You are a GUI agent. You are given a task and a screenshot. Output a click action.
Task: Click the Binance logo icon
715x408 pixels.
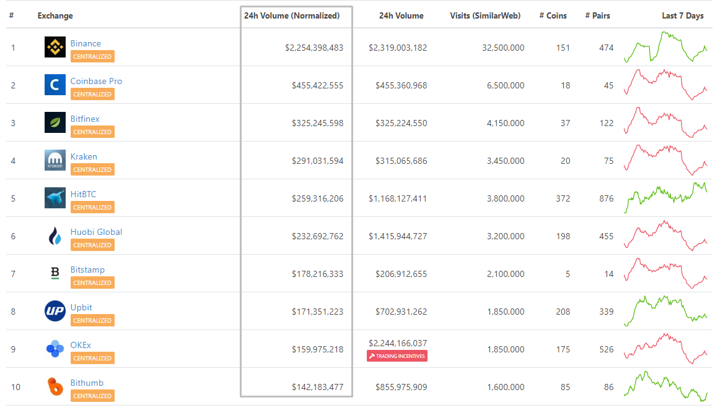click(55, 48)
